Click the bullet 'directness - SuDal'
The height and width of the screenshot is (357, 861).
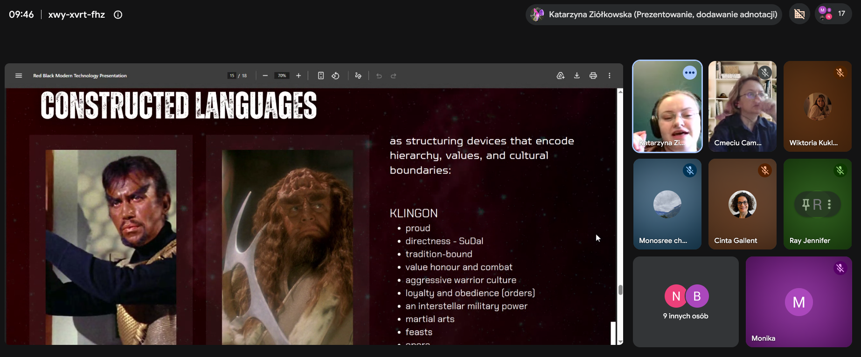tap(444, 241)
